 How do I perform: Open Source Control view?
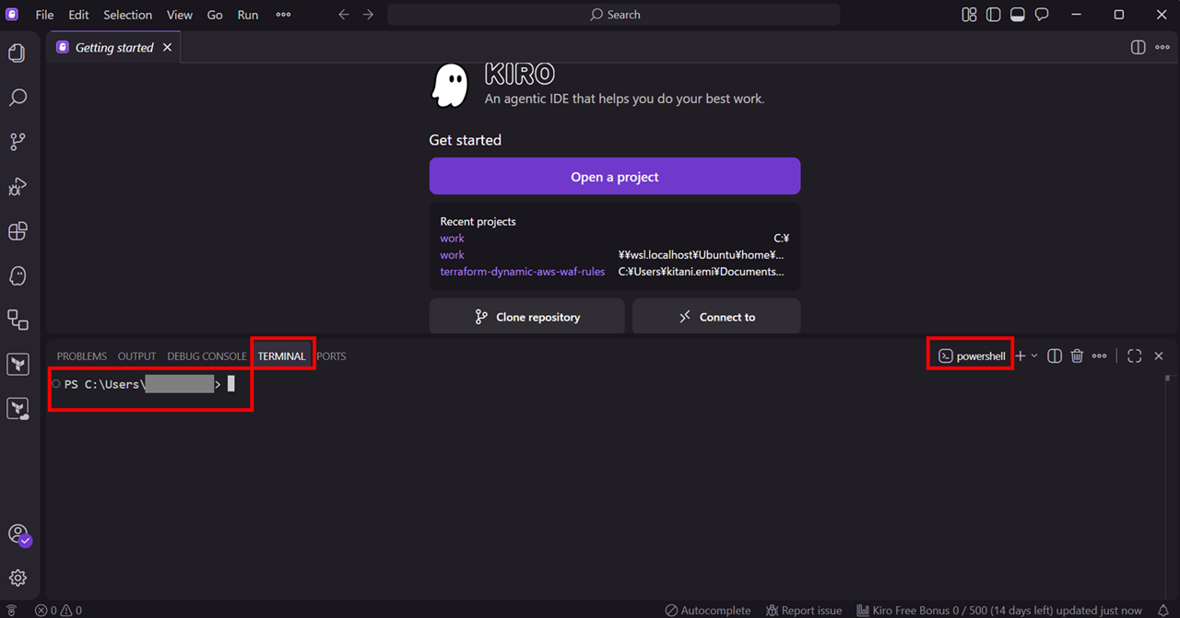[18, 142]
